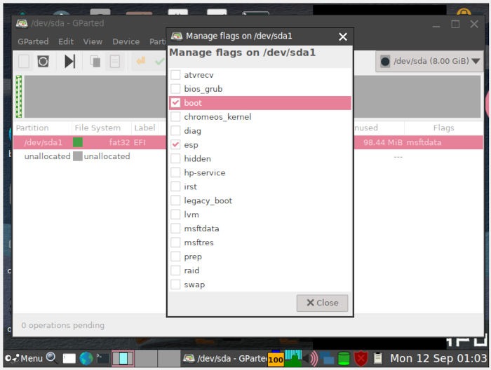491x370 pixels.
Task: Enable the chromeos_kernel flag checkbox
Action: (175, 116)
